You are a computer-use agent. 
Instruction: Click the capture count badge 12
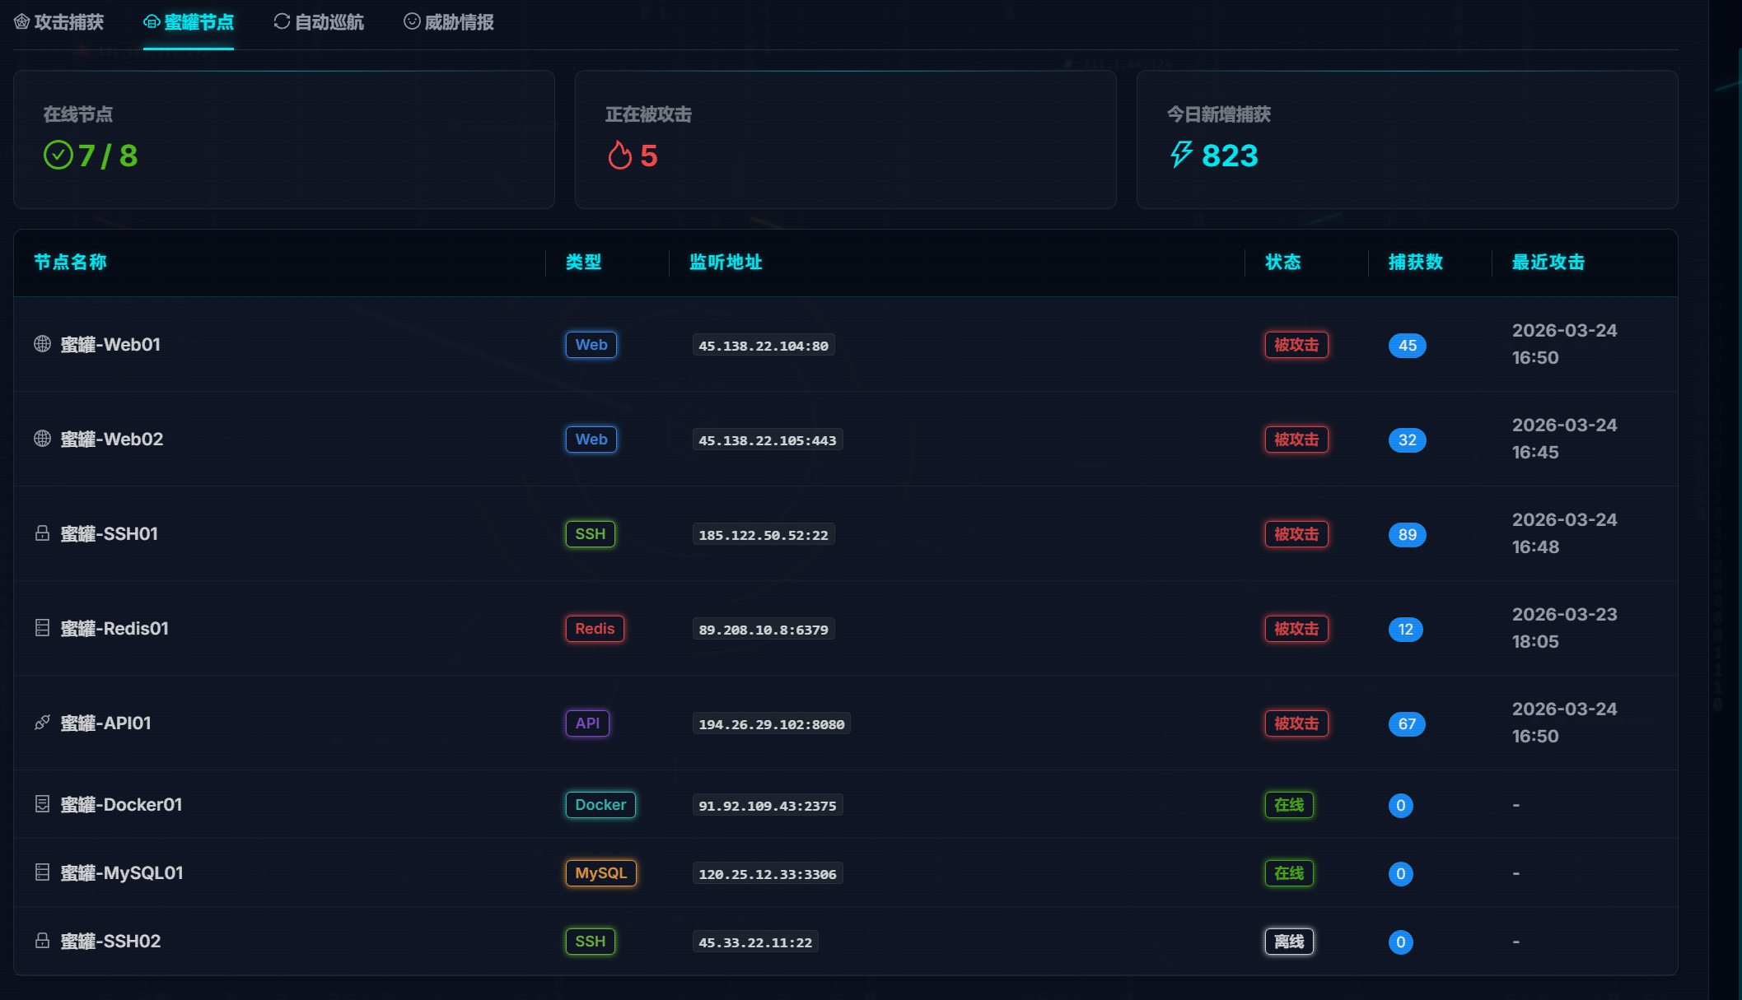[x=1406, y=630]
